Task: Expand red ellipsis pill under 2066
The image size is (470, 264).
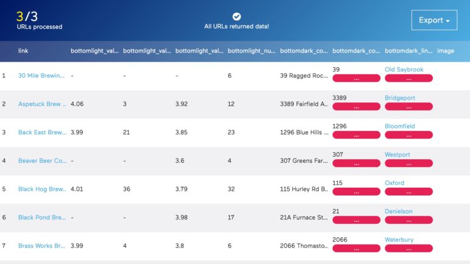Action: pos(357,248)
